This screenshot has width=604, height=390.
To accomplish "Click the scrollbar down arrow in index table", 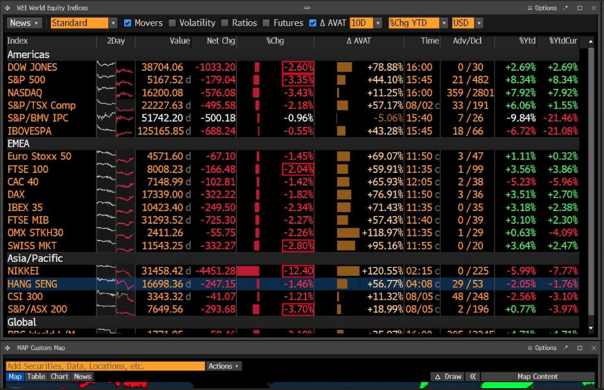I will (x=591, y=328).
